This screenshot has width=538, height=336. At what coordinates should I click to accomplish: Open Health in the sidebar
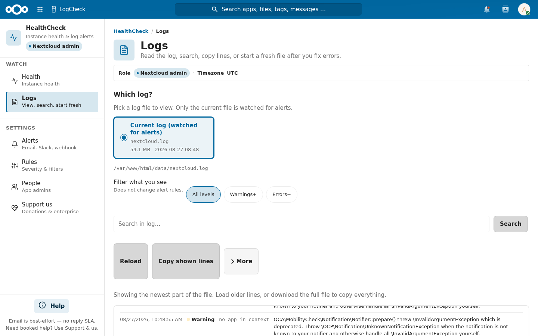pyautogui.click(x=52, y=80)
